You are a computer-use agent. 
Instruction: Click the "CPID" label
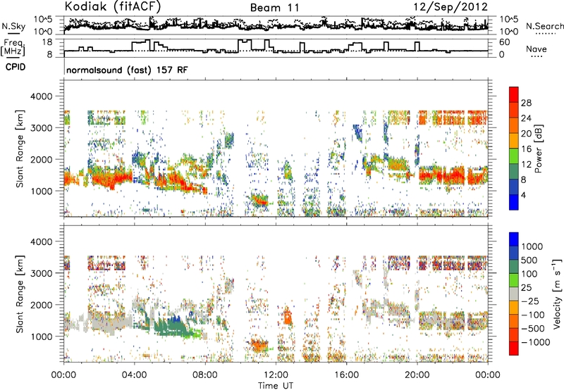point(16,67)
